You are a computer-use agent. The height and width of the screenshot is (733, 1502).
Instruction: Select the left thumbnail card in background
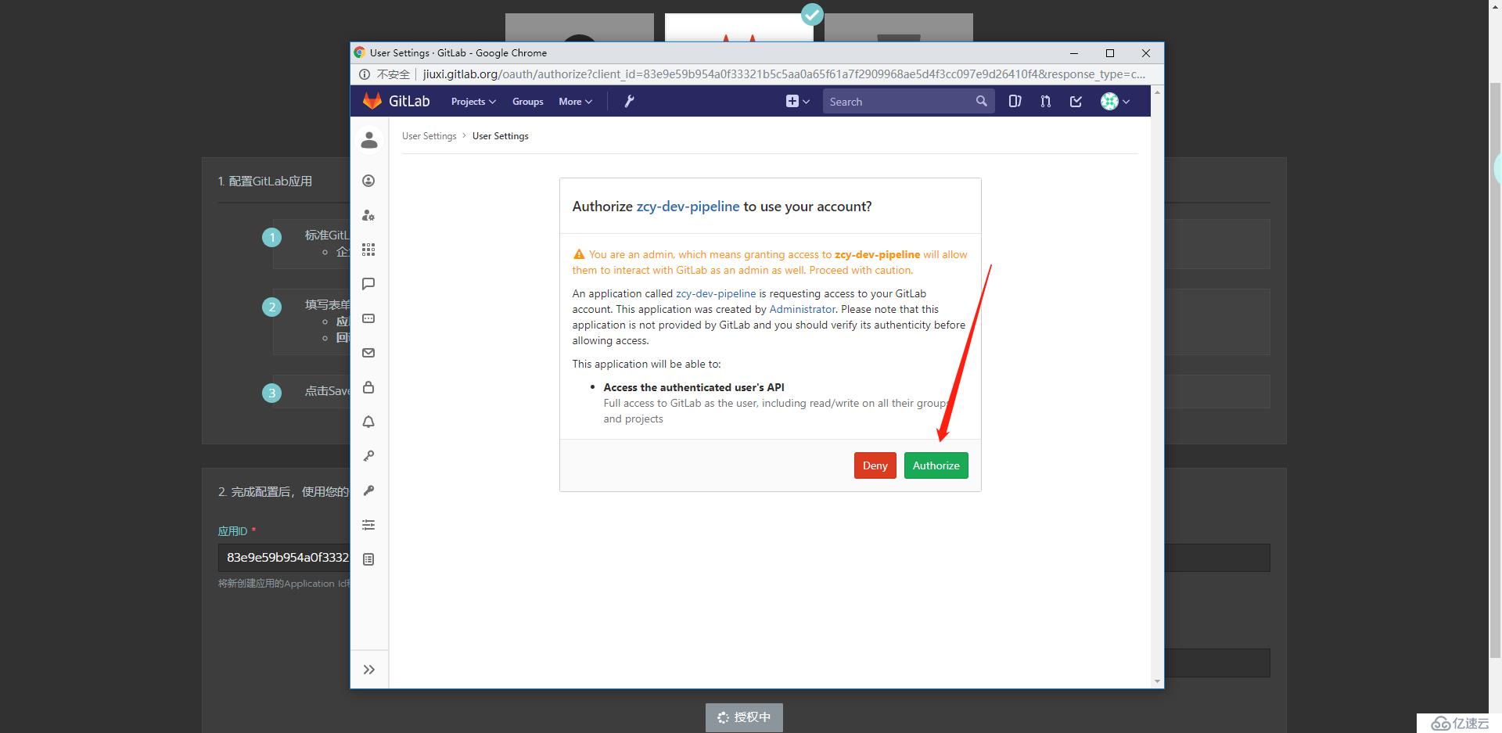point(580,27)
